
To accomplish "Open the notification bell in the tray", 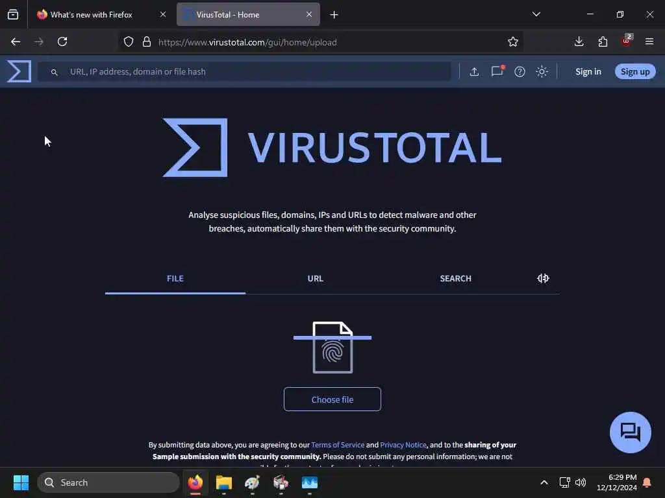I will coord(647,482).
